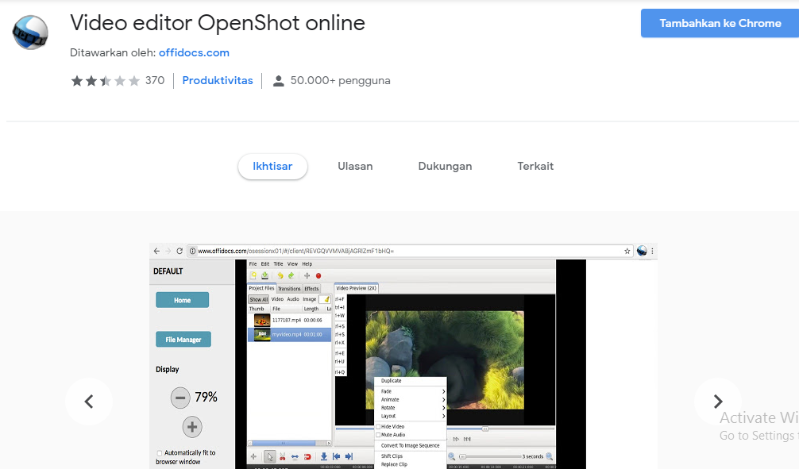Click the timeline zoom slider

pyautogui.click(x=491, y=456)
